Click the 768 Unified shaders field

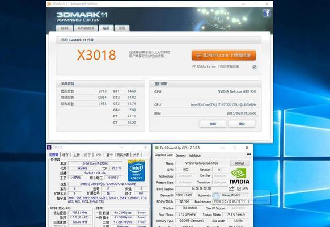(189, 208)
